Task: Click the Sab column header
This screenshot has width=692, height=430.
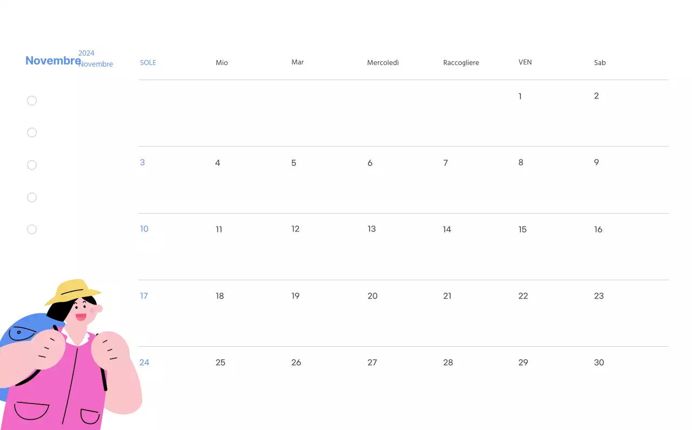Action: pos(600,62)
